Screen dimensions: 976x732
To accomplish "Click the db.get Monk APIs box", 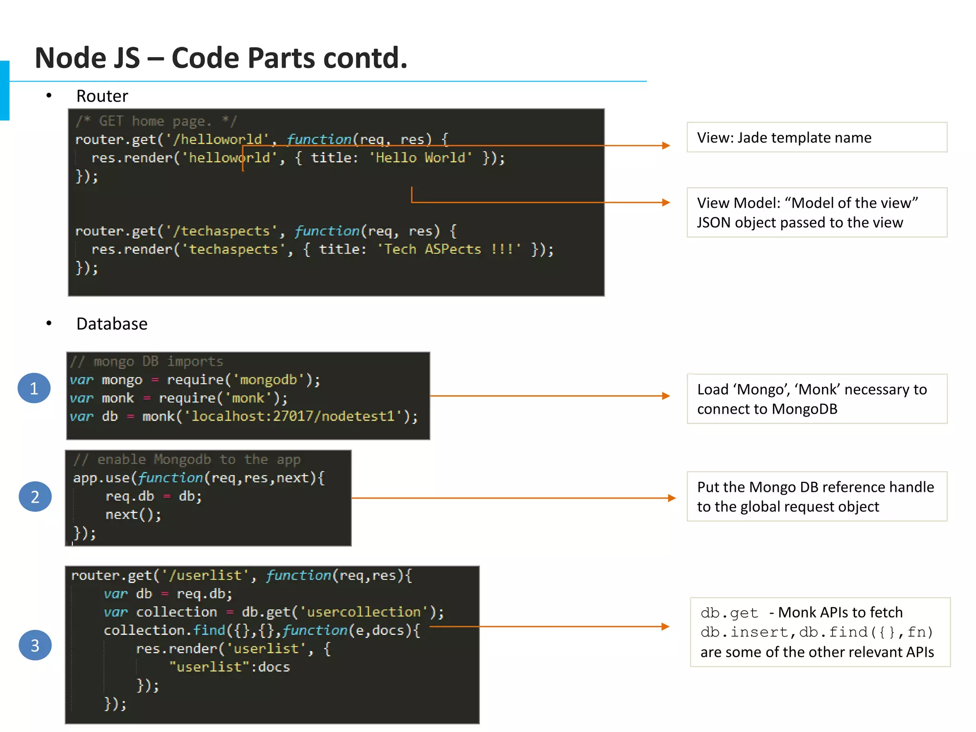I will click(820, 632).
